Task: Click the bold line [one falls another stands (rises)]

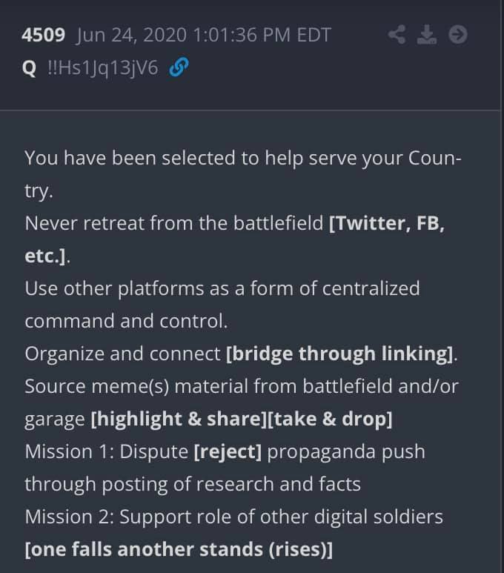Action: click(x=179, y=549)
